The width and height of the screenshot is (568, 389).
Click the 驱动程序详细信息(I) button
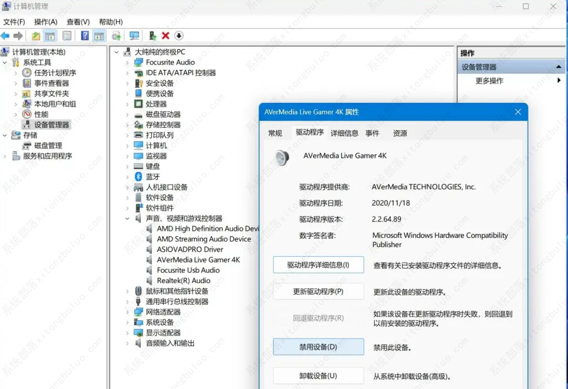coord(318,265)
